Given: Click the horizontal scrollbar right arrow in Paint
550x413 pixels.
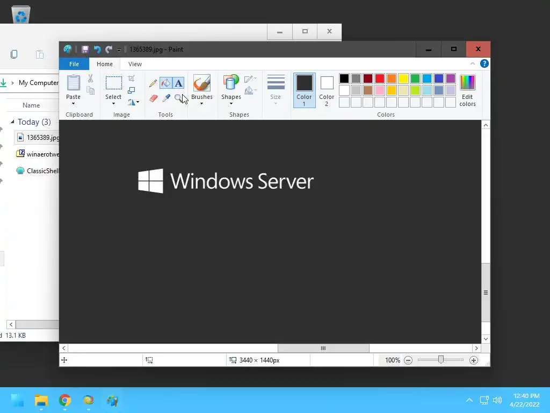Looking at the screenshot, I should 476,348.
